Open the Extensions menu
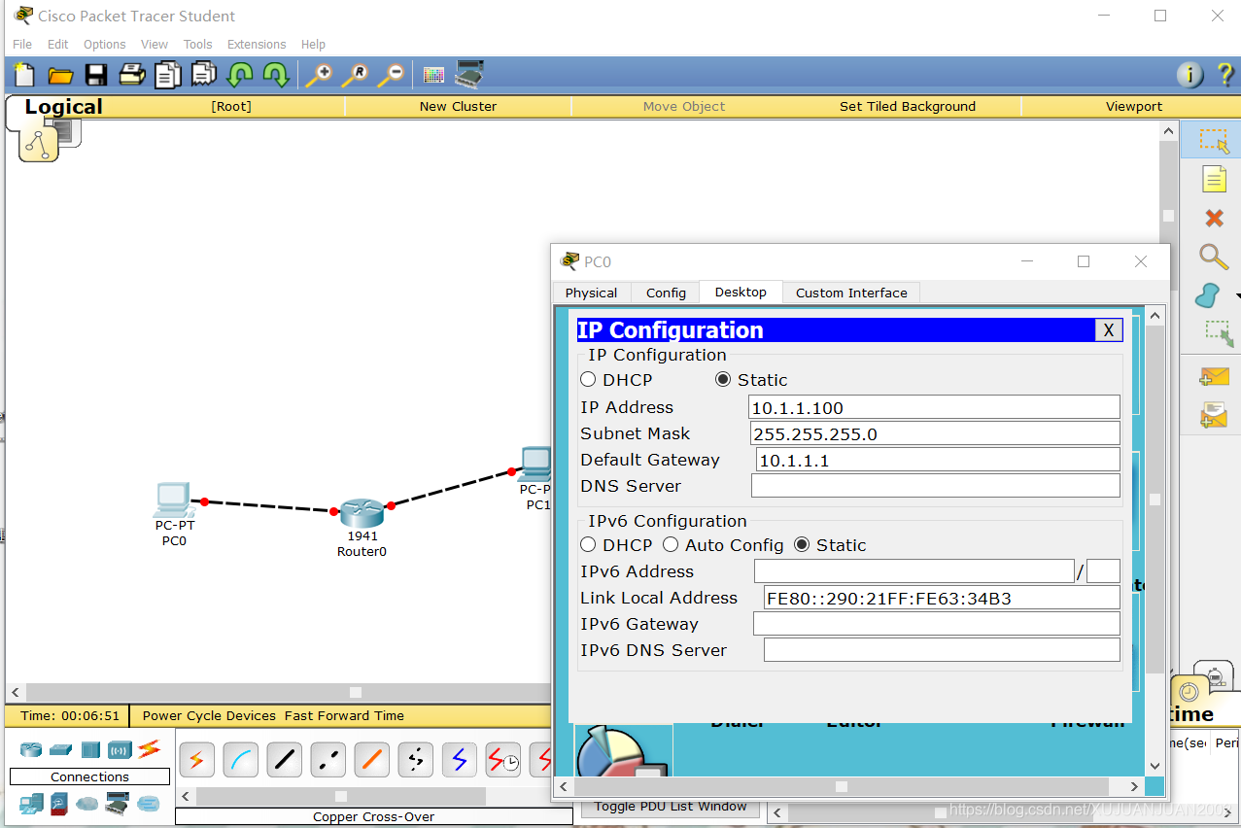 point(257,45)
